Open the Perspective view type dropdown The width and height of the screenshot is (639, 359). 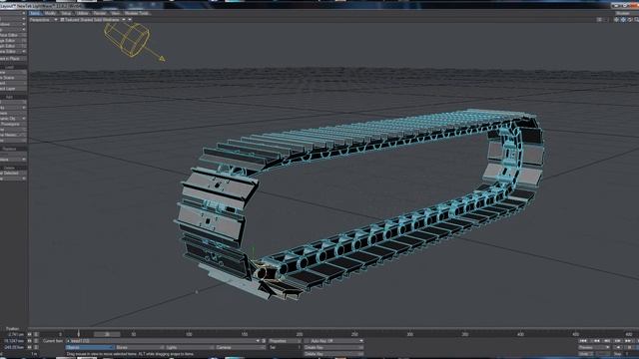(43, 19)
